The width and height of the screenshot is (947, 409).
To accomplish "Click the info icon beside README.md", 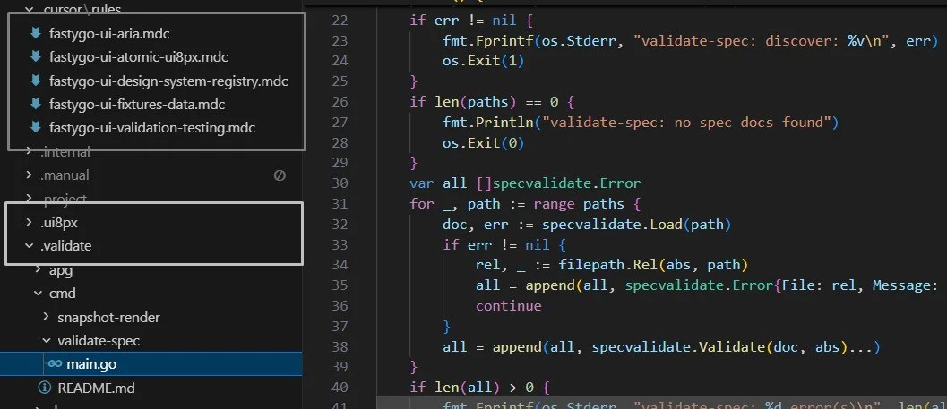I will point(44,388).
